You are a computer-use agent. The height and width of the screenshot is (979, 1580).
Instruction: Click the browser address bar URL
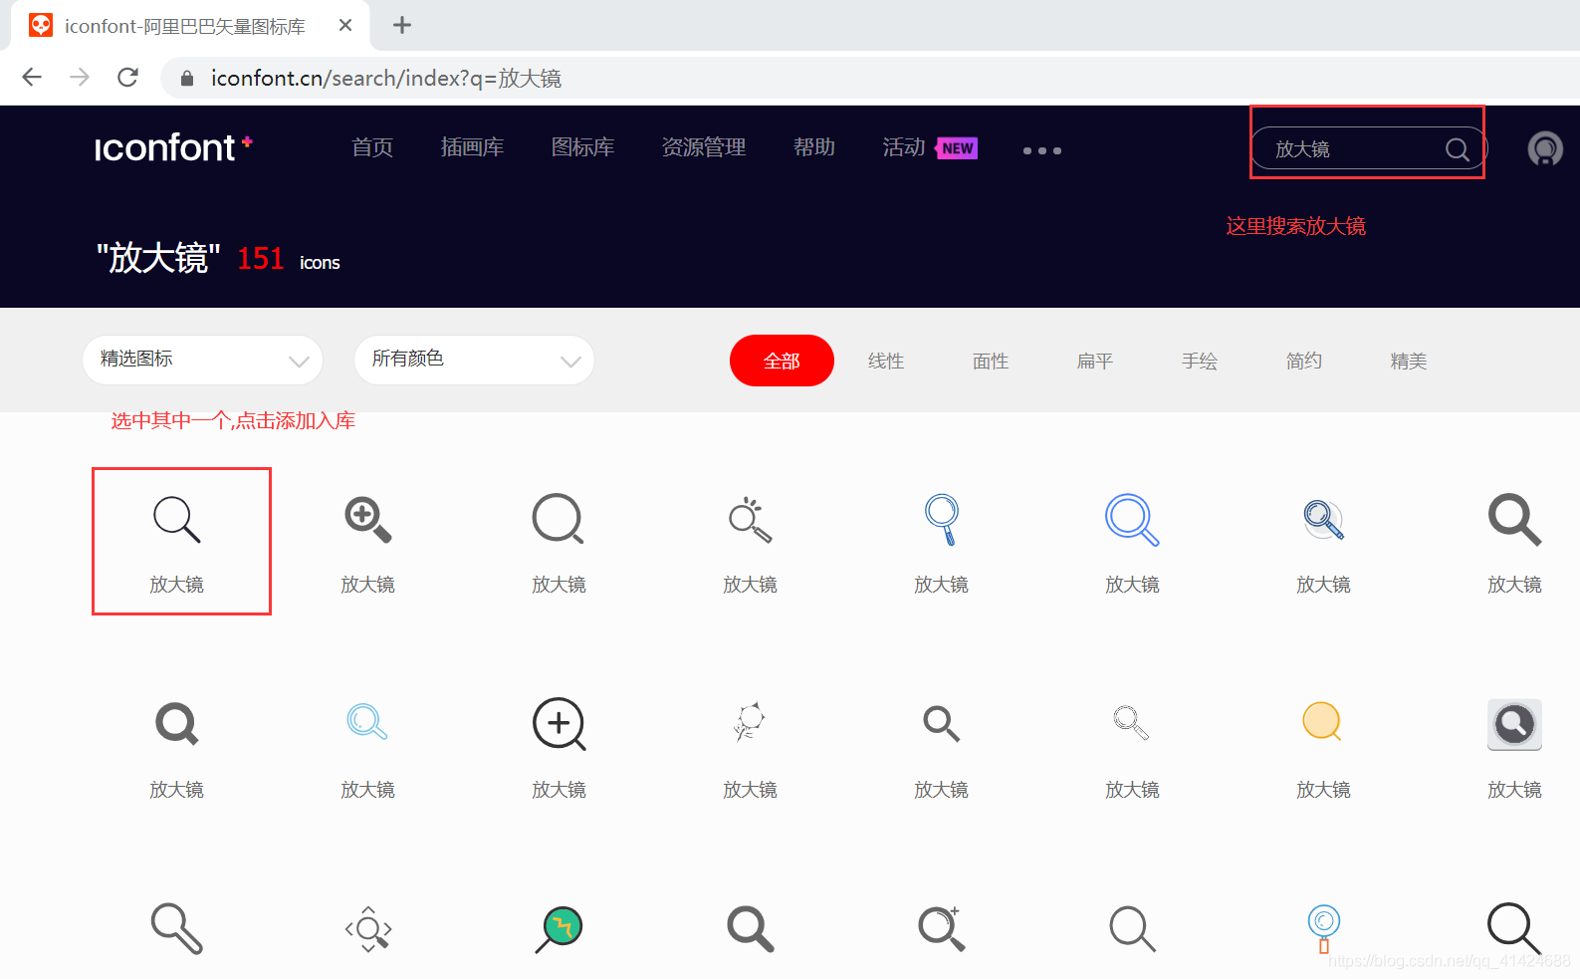pos(386,78)
